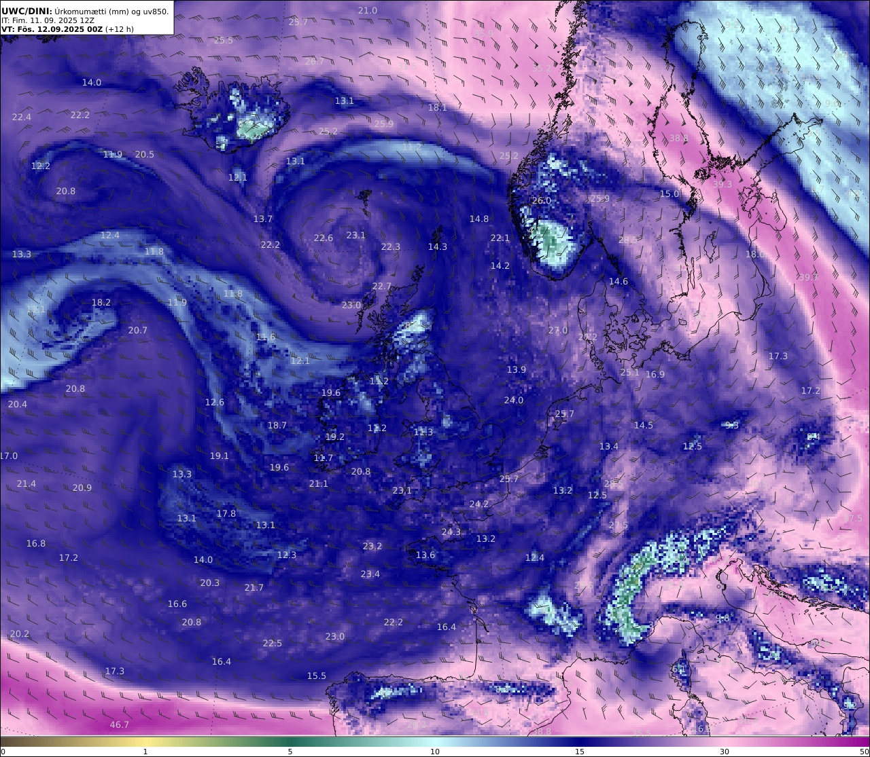Viewport: 870px width, 757px height.
Task: Click the 21.4 value label
Action: point(27,483)
